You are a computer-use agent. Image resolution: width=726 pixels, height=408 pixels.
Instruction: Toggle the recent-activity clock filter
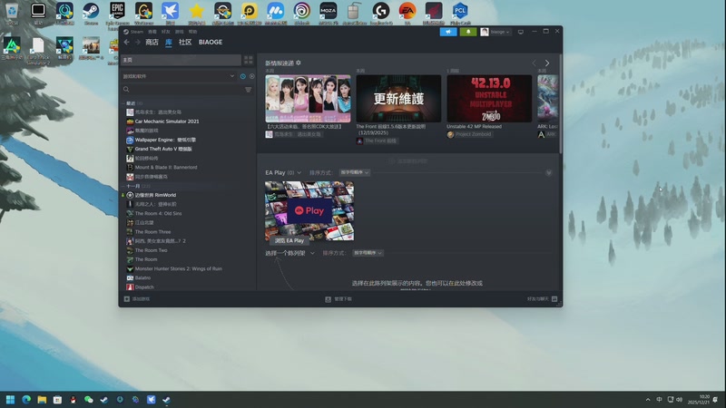(x=243, y=76)
